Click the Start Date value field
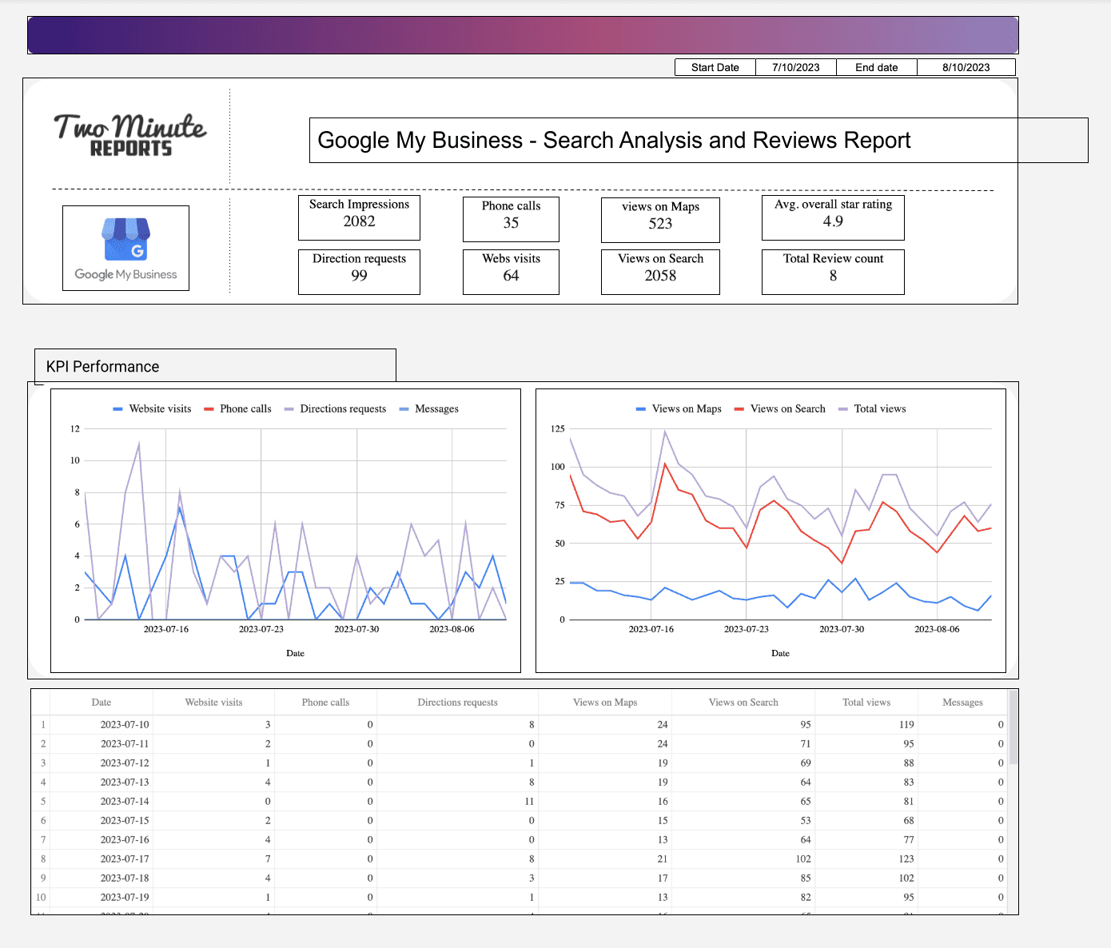The width and height of the screenshot is (1111, 948). [795, 67]
